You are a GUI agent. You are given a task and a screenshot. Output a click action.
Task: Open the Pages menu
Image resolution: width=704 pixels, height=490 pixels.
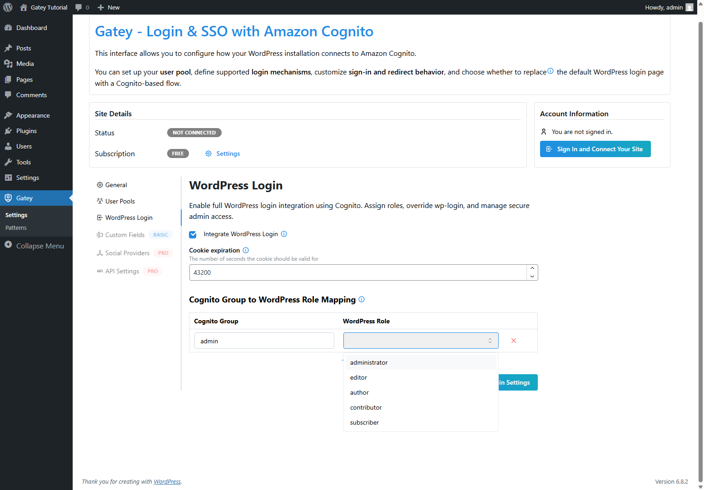tap(36, 79)
